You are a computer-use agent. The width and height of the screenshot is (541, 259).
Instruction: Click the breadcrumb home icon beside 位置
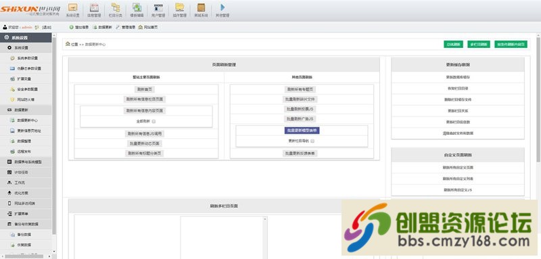[68, 44]
